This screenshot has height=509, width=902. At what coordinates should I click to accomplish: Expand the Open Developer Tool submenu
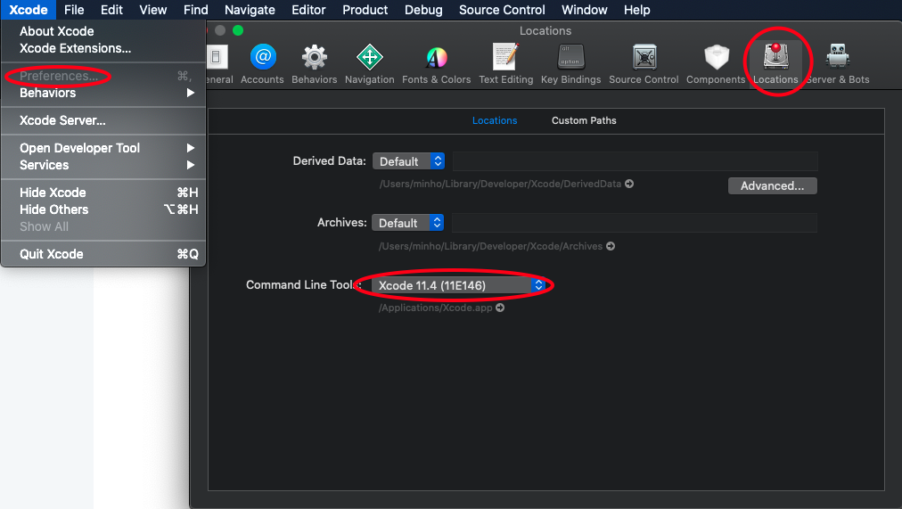tap(103, 148)
